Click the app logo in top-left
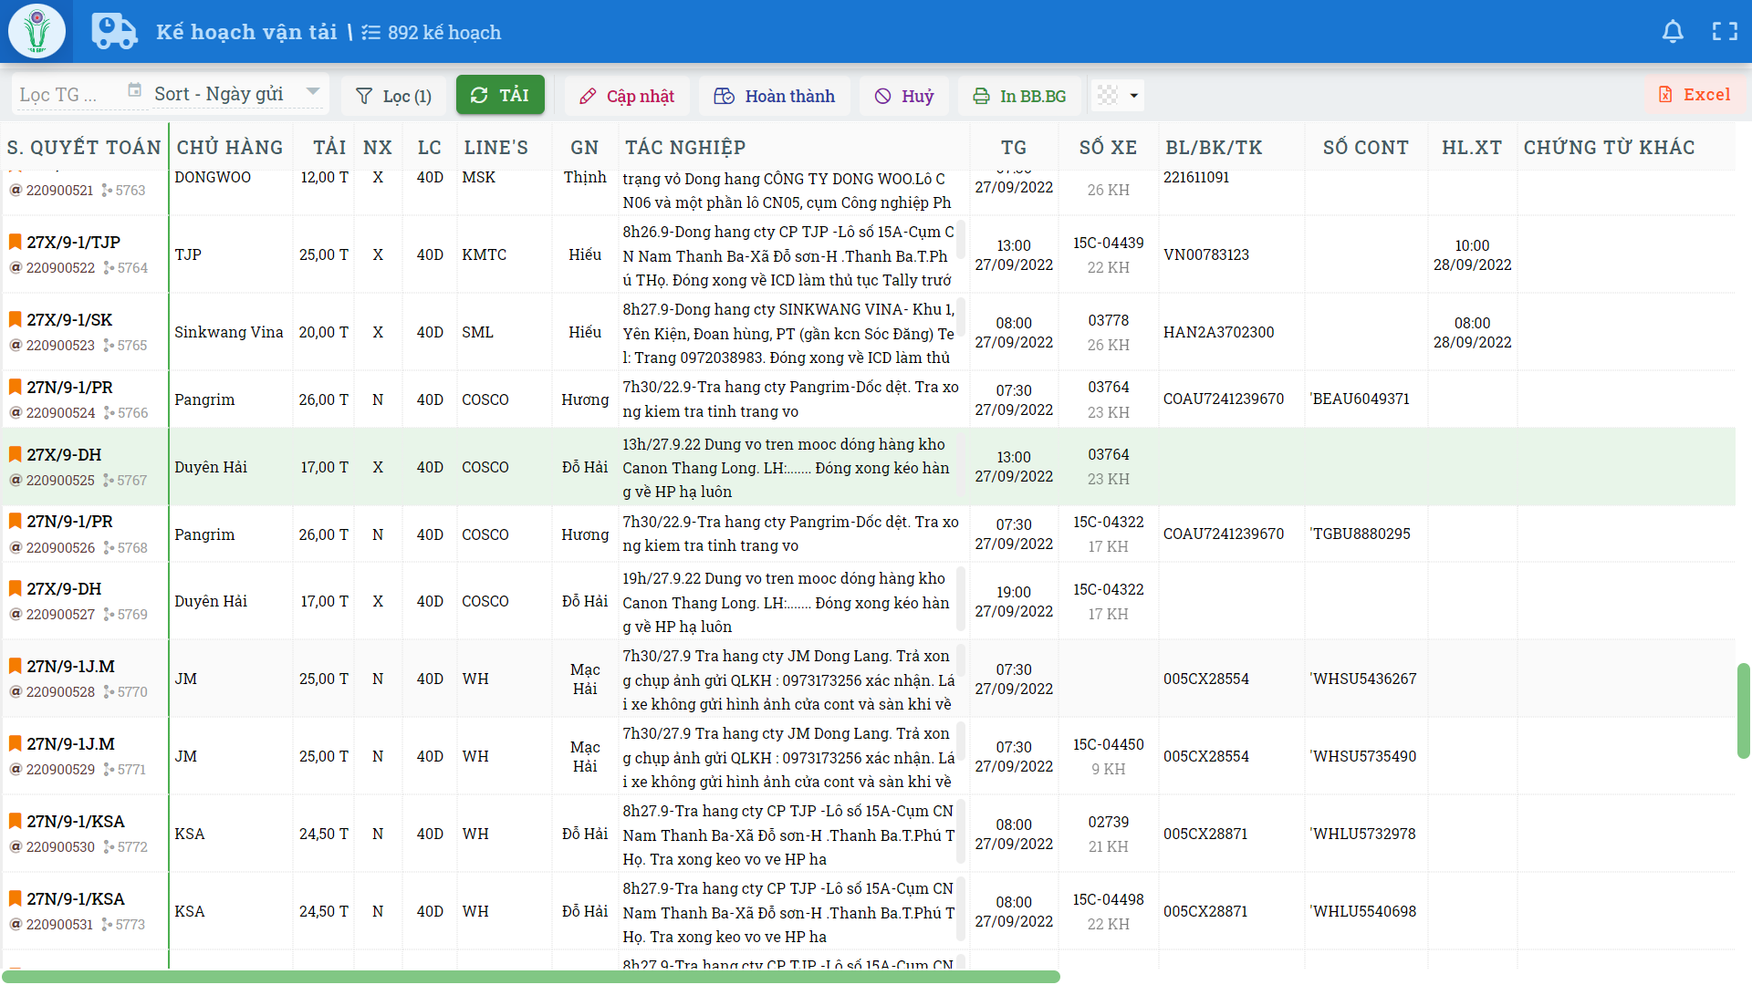The image size is (1752, 985). pos(37,31)
